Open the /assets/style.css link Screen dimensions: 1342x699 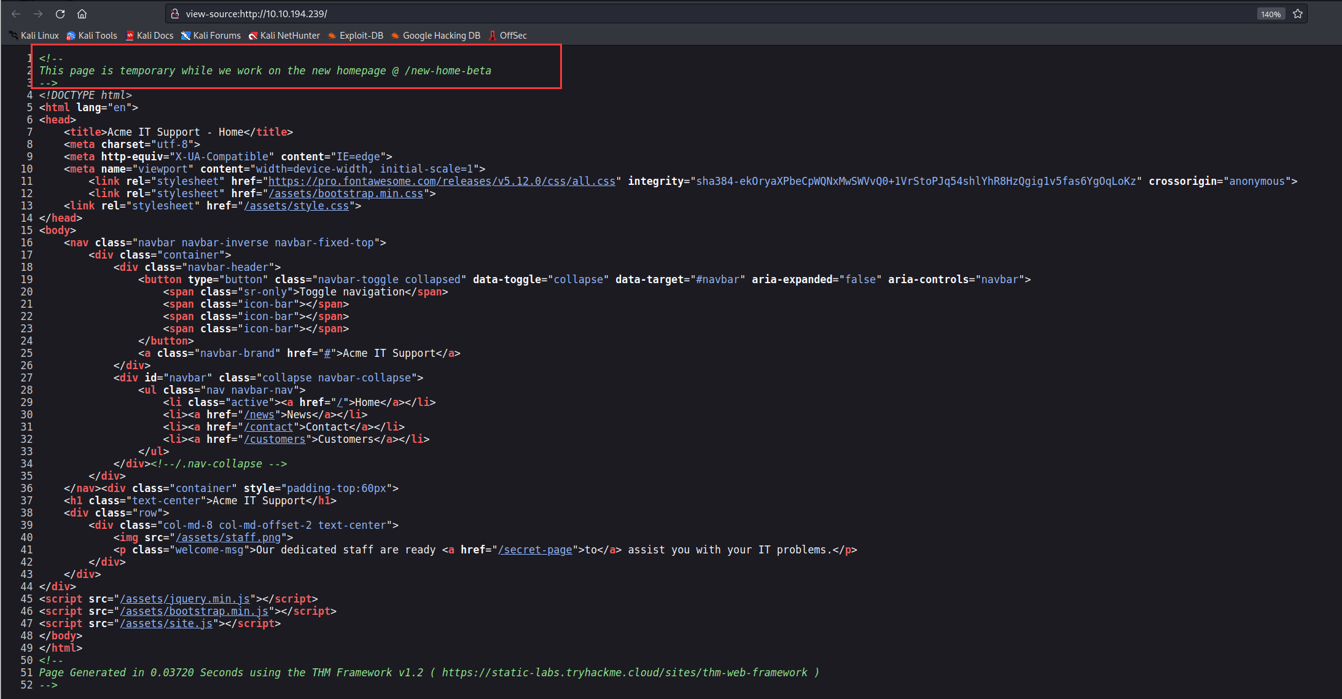coord(297,206)
